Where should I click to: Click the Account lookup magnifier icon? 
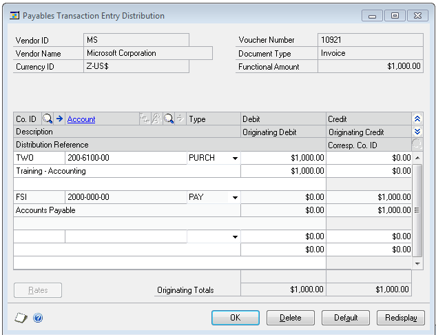point(169,119)
